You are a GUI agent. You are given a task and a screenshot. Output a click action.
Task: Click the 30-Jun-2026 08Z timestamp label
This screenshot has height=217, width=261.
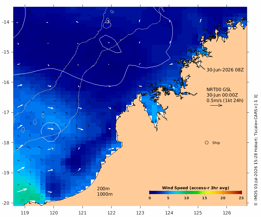point(225,70)
